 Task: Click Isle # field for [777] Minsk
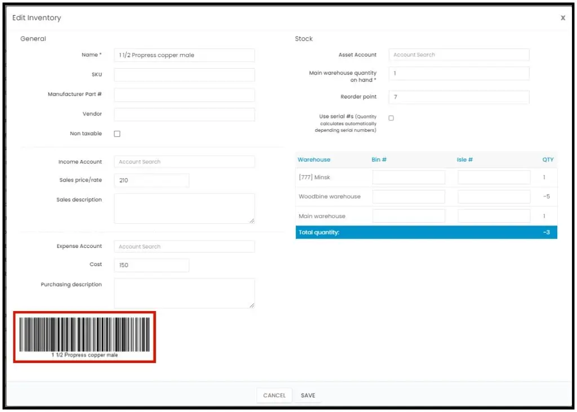point(494,177)
